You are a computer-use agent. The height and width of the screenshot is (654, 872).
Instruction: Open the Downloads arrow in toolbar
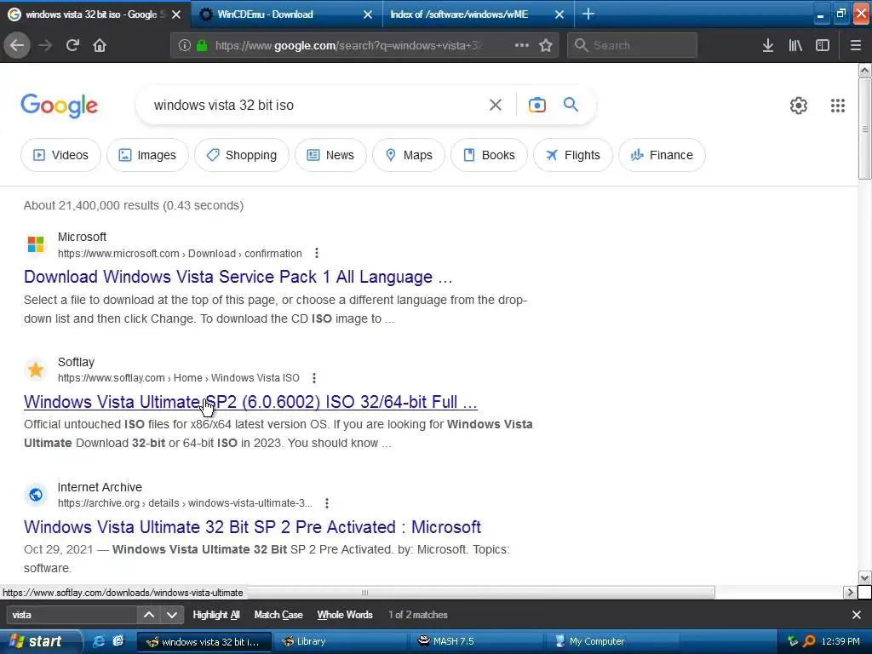pyautogui.click(x=768, y=45)
